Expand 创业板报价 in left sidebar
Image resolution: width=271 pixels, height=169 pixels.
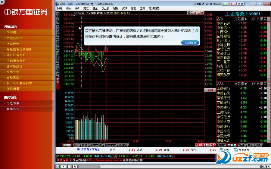26,66
